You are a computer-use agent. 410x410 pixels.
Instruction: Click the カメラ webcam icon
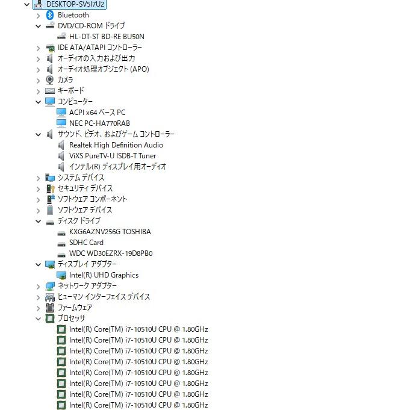50,79
